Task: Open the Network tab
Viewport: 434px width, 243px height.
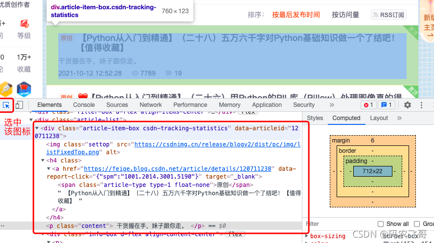Action: 151,105
